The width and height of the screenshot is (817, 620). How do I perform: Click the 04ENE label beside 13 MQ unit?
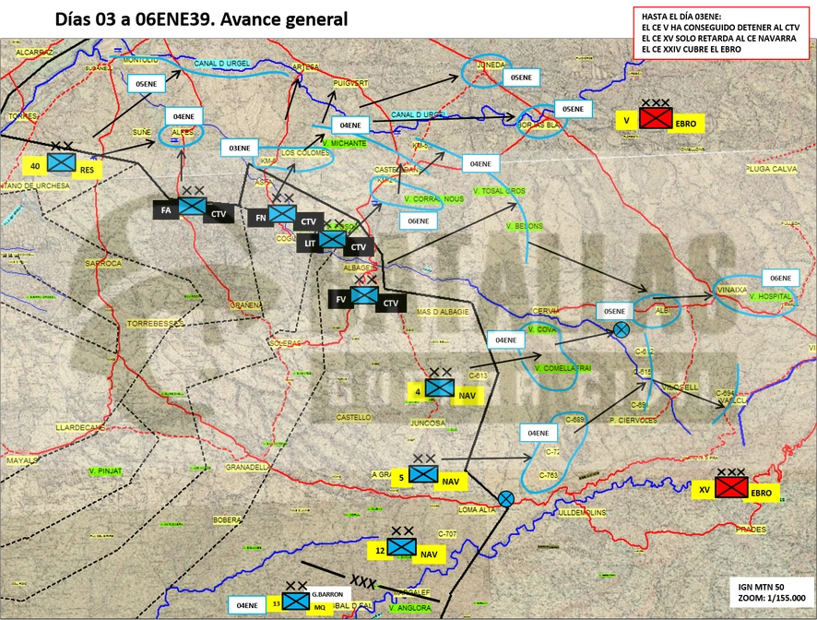[247, 605]
